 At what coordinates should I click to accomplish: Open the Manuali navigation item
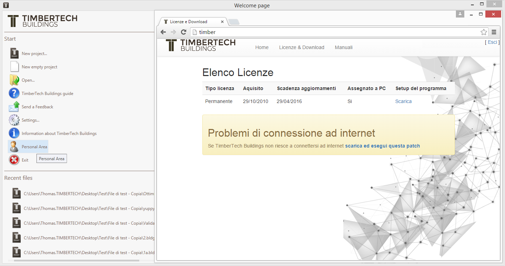(x=344, y=47)
